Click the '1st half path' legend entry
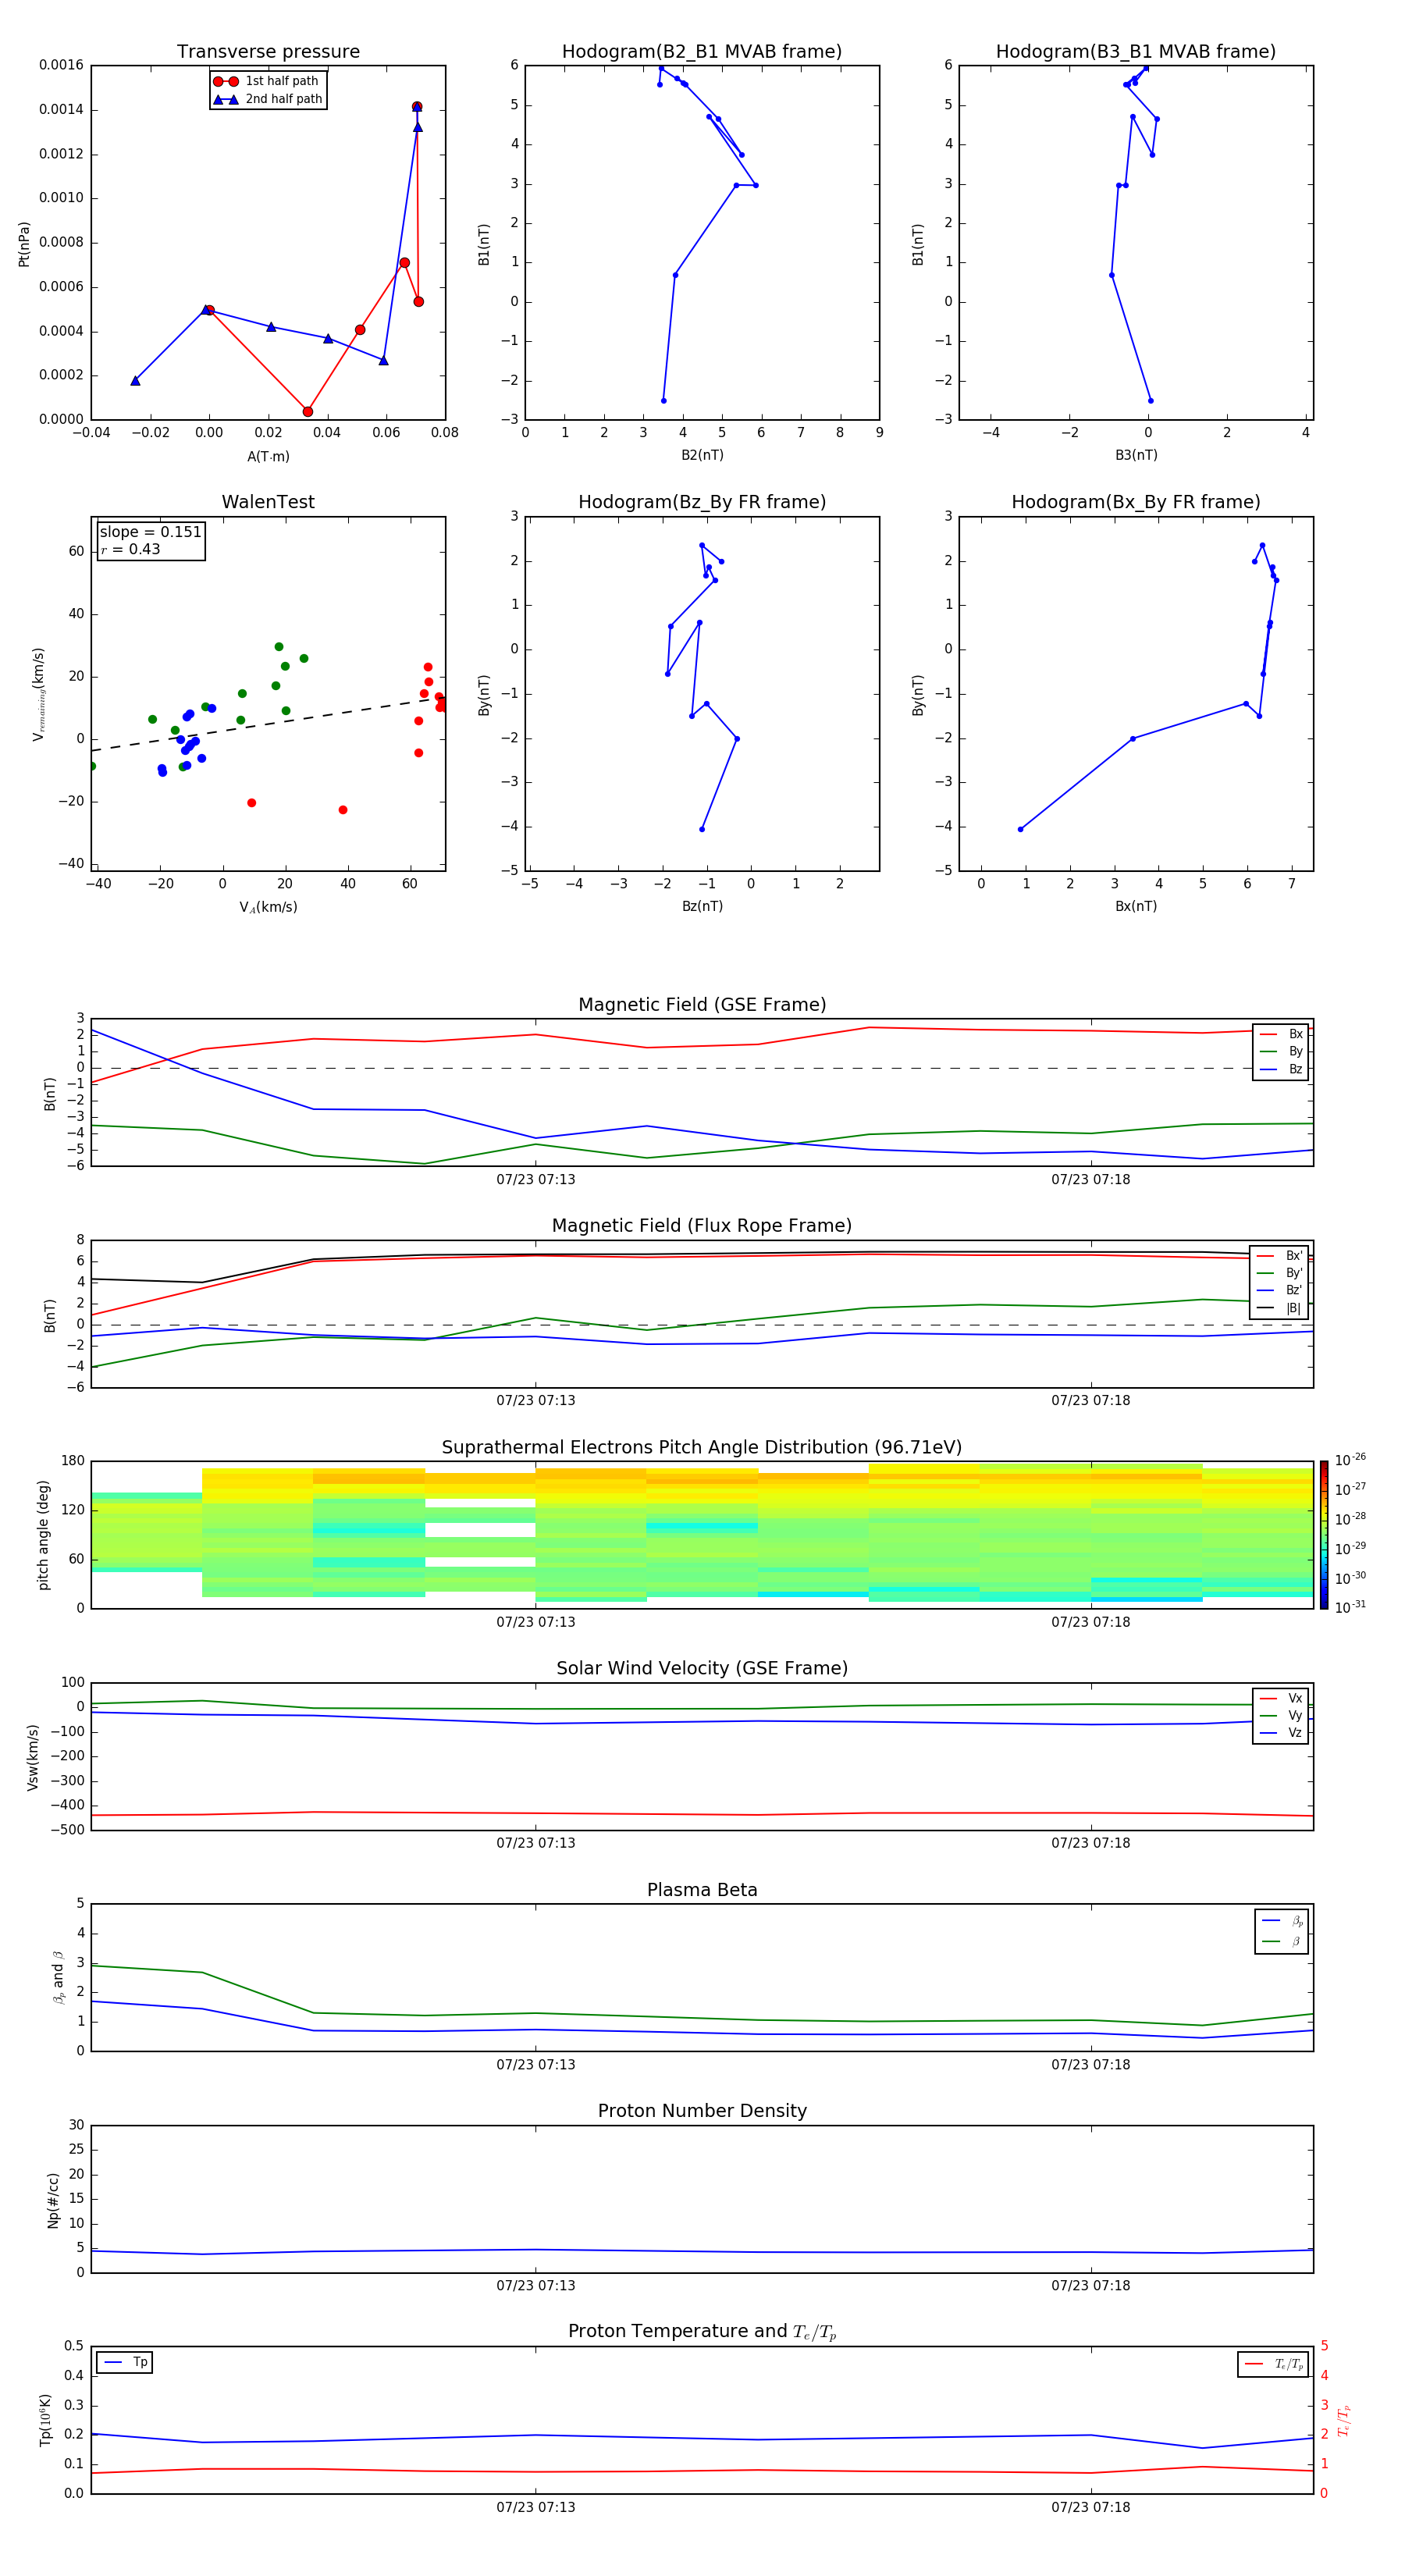The height and width of the screenshot is (2576, 1405). pos(268,81)
